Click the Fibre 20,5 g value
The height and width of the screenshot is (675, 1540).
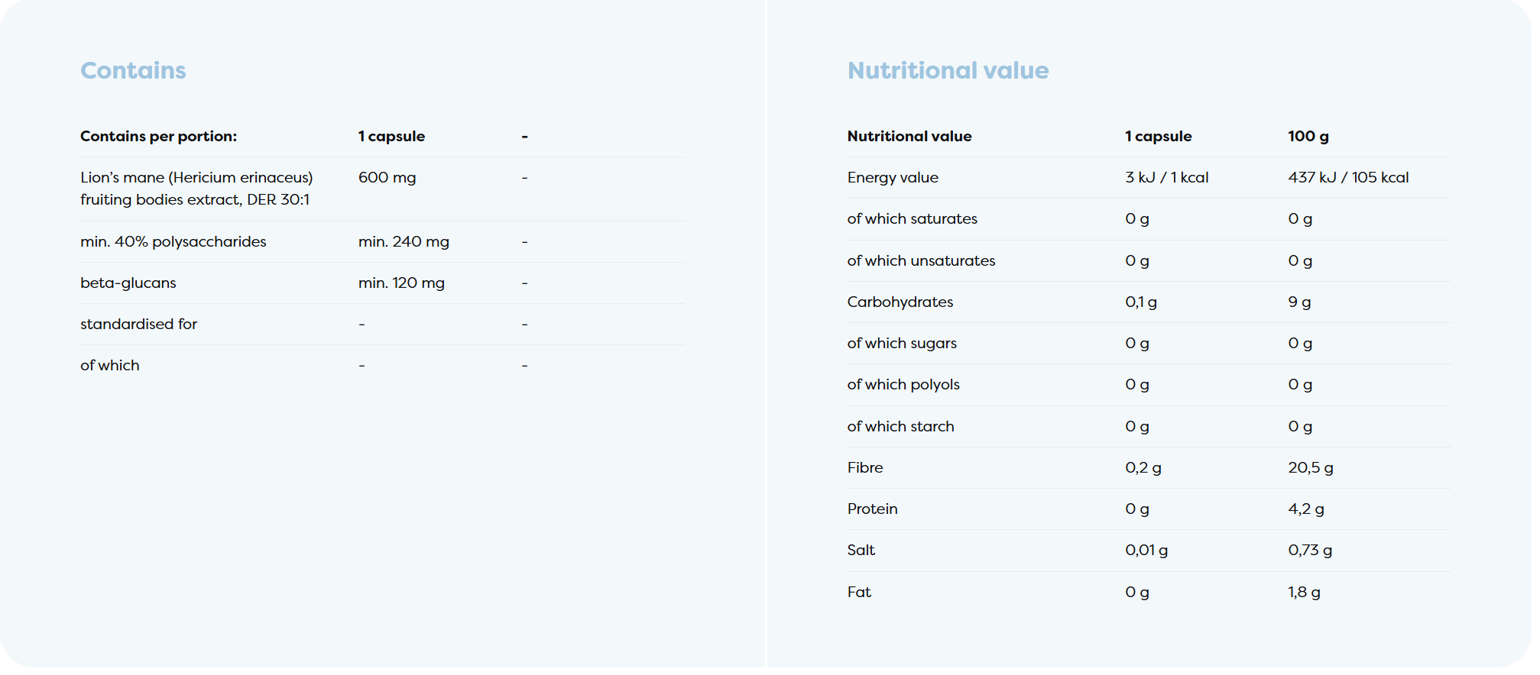1310,468
